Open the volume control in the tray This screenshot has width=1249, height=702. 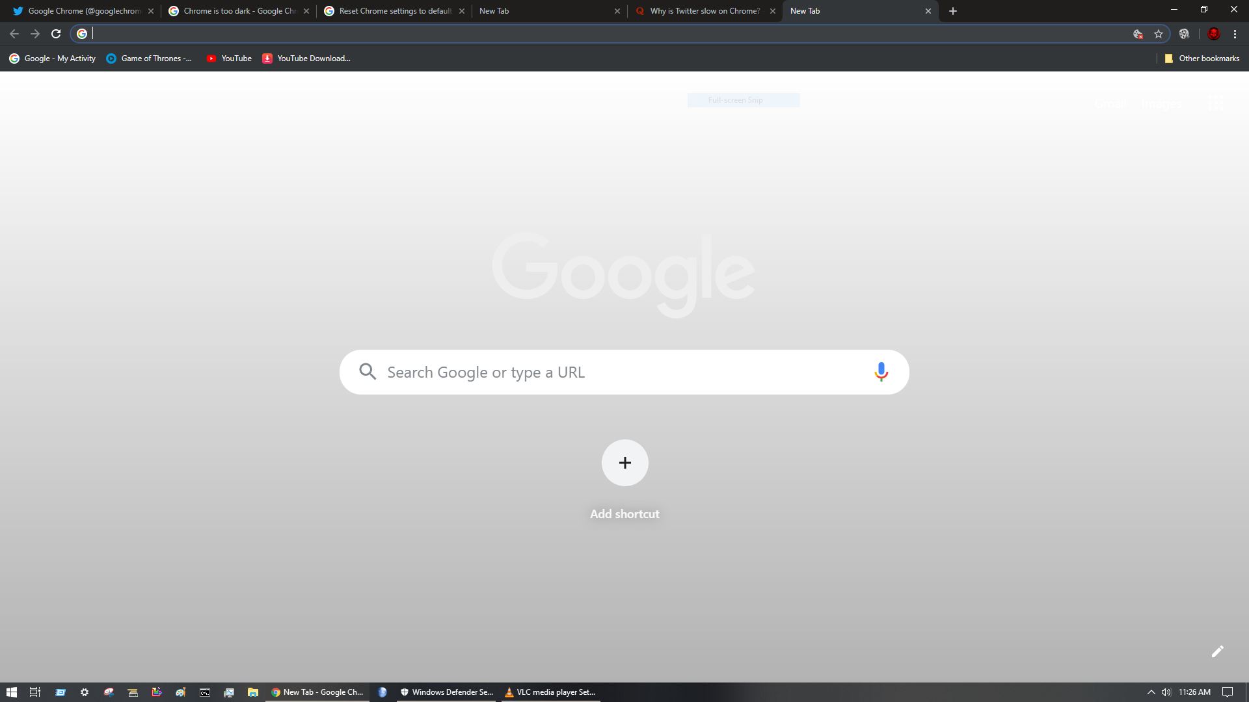tap(1166, 692)
